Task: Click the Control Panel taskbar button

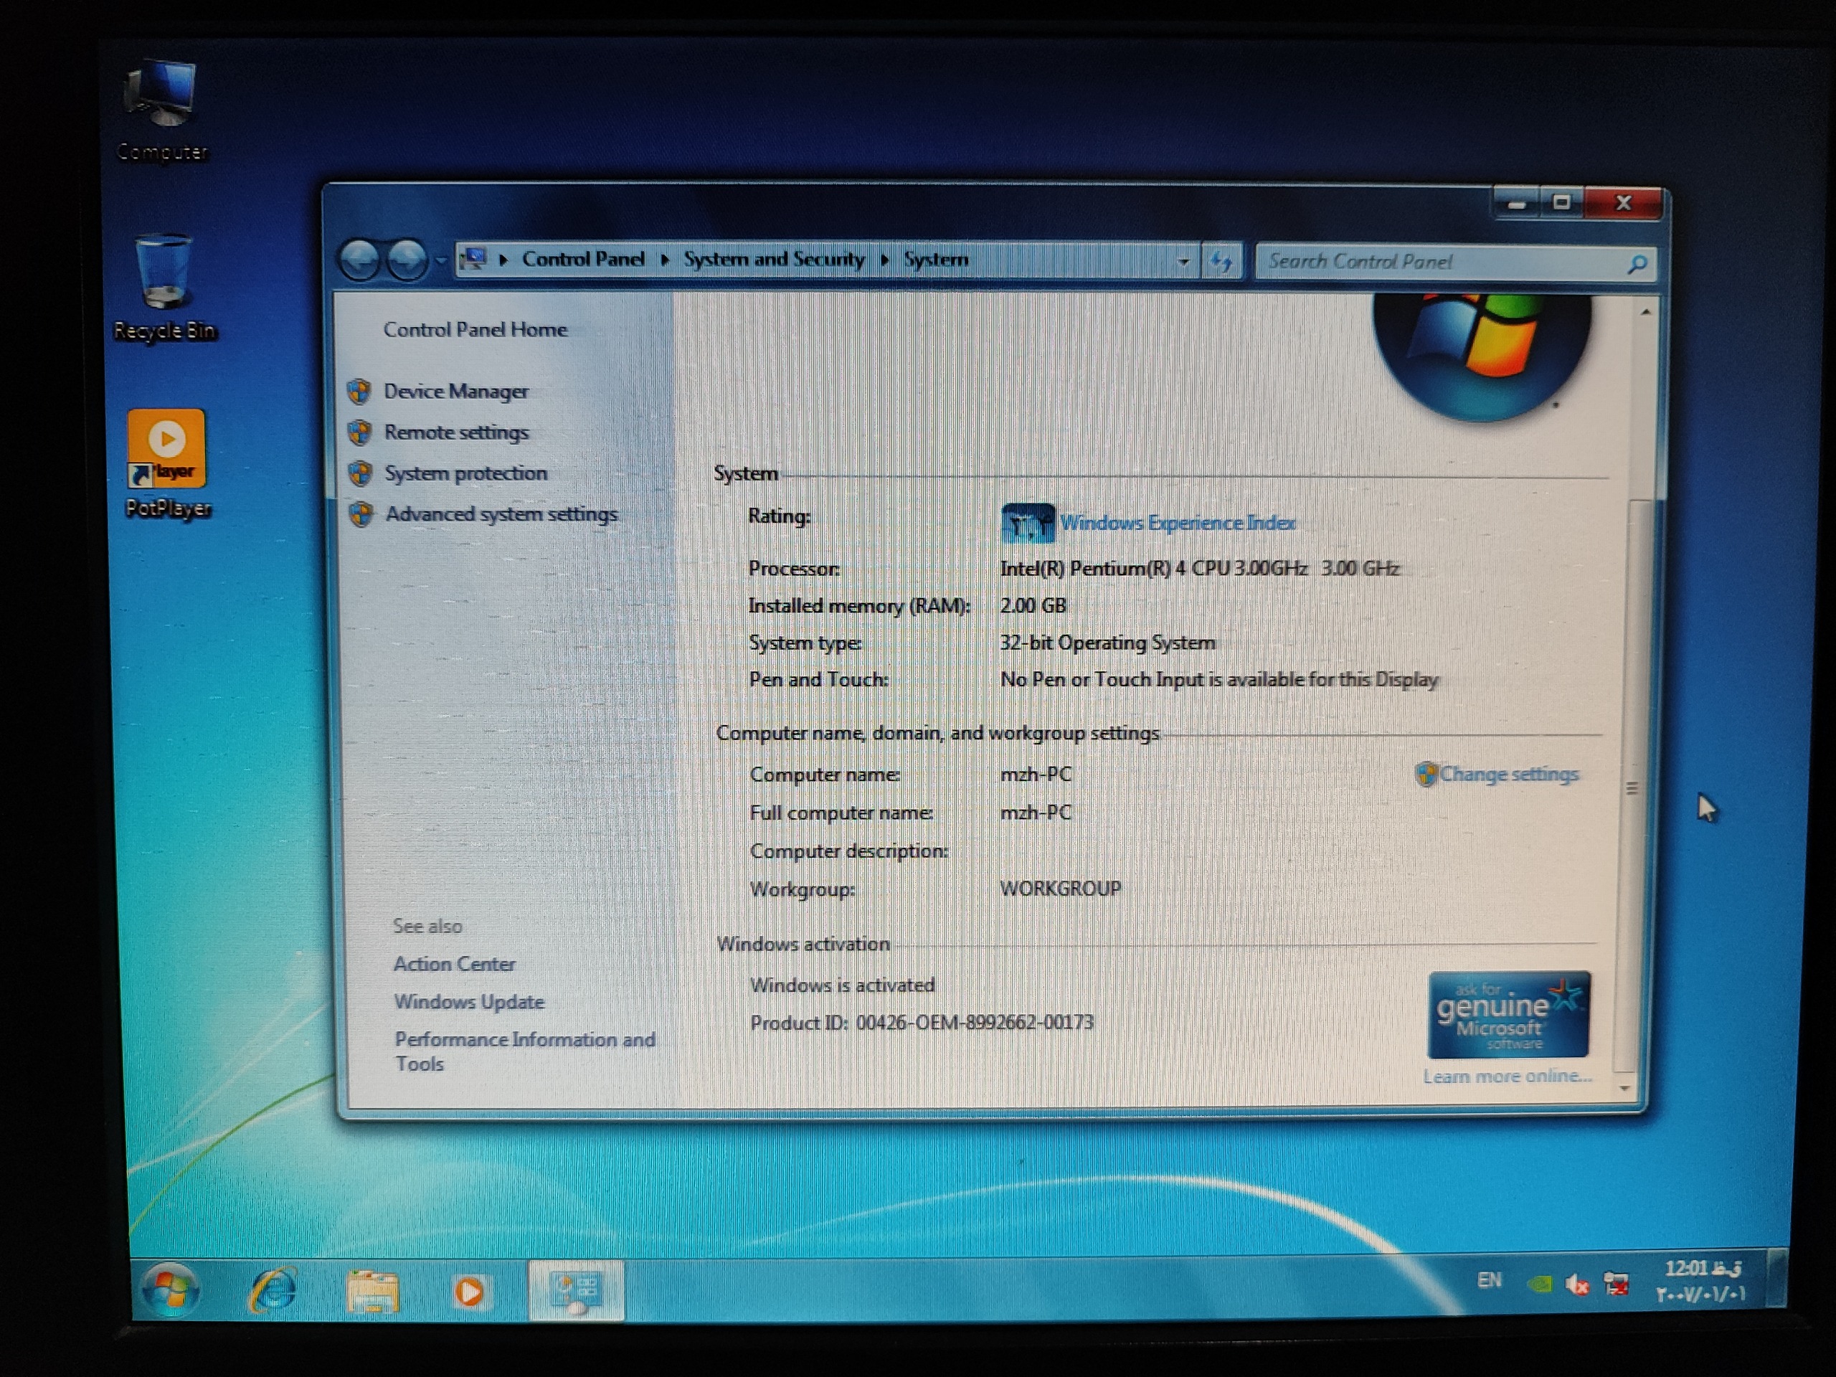Action: click(x=576, y=1291)
